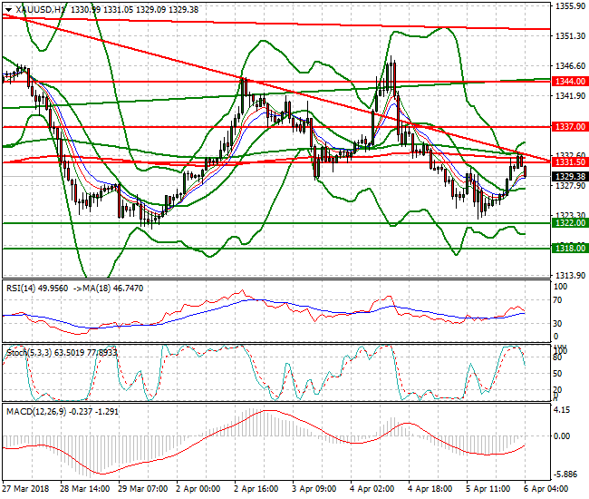The height and width of the screenshot is (499, 589).
Task: Click the small triangle icon beside XAUUSD,H1
Action: coord(7,9)
